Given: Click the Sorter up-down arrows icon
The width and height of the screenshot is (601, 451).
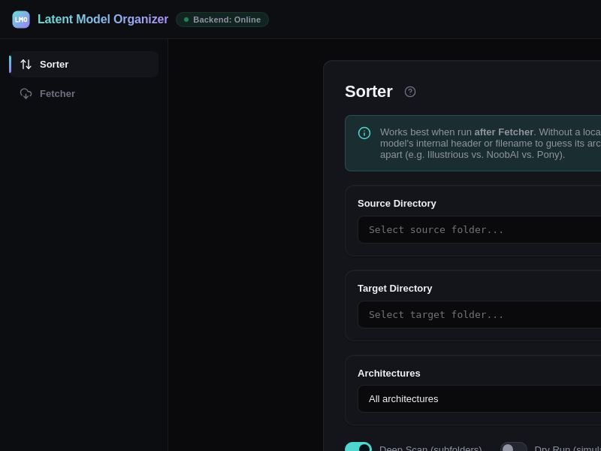Looking at the screenshot, I should [26, 64].
